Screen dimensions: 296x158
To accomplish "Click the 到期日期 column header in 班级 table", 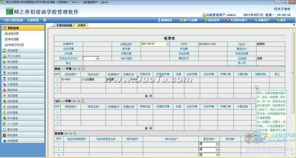I will [x=260, y=75].
